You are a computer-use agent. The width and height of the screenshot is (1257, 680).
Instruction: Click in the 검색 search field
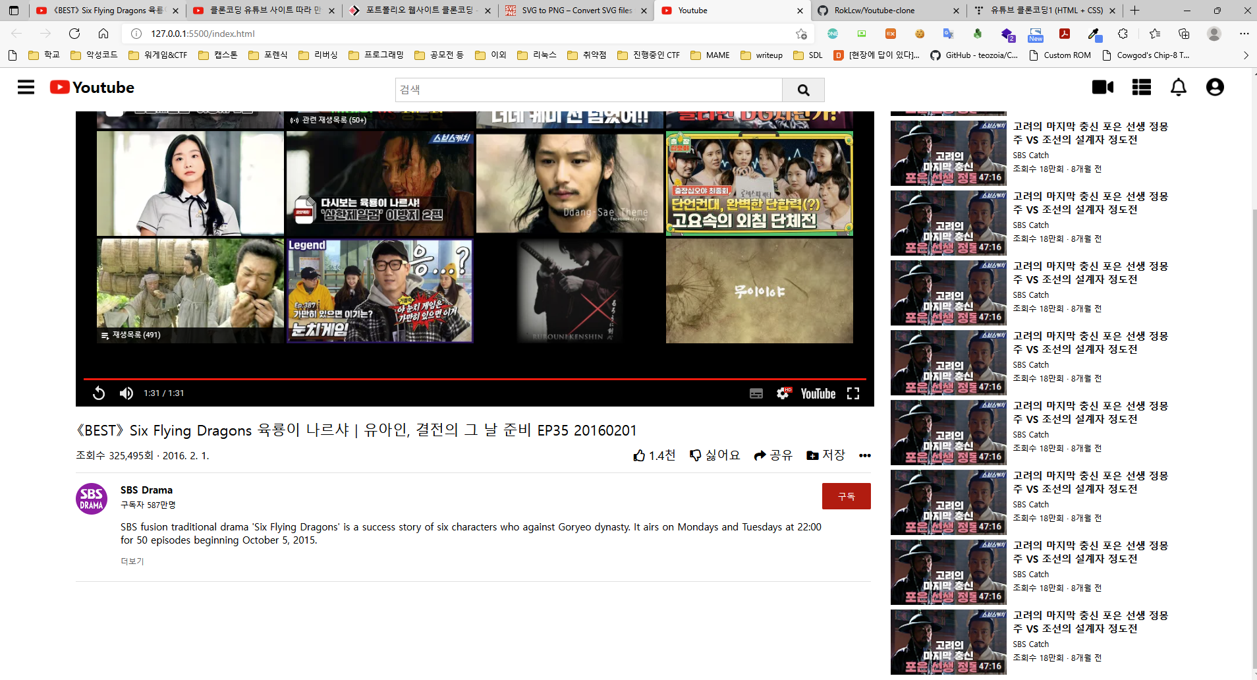click(589, 90)
